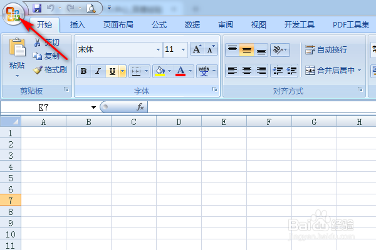
Task: Click the 格式刷 format painter
Action: pyautogui.click(x=50, y=70)
